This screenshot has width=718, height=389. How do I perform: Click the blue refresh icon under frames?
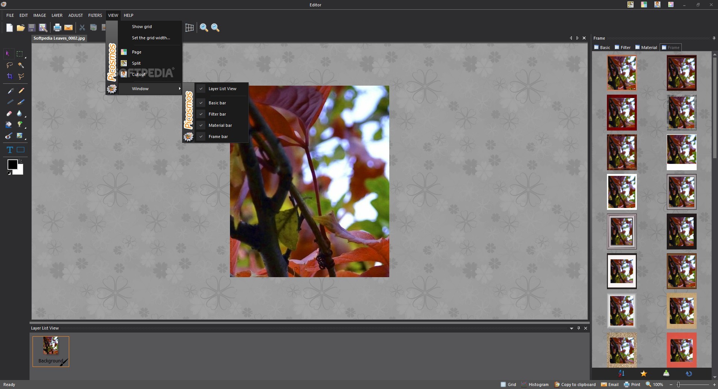(689, 373)
